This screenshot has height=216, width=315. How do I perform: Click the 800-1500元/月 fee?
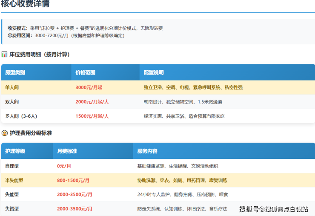[x=73, y=180]
